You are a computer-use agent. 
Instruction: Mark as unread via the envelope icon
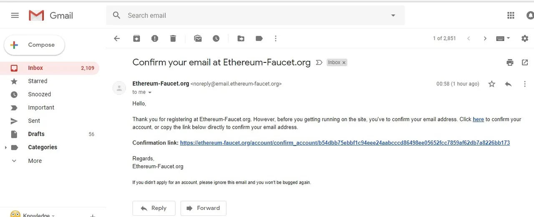(198, 38)
